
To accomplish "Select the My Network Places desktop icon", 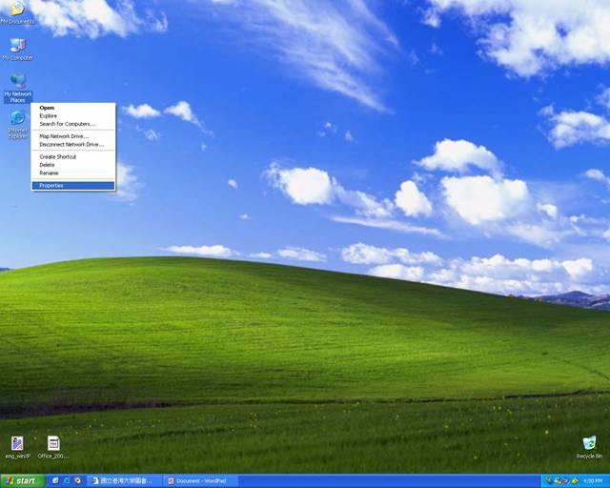I will click(x=18, y=88).
